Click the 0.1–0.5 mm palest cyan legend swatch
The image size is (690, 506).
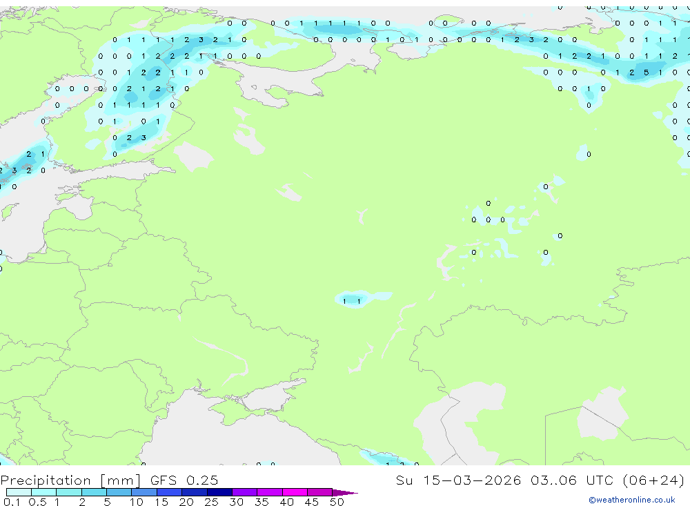tap(19, 492)
